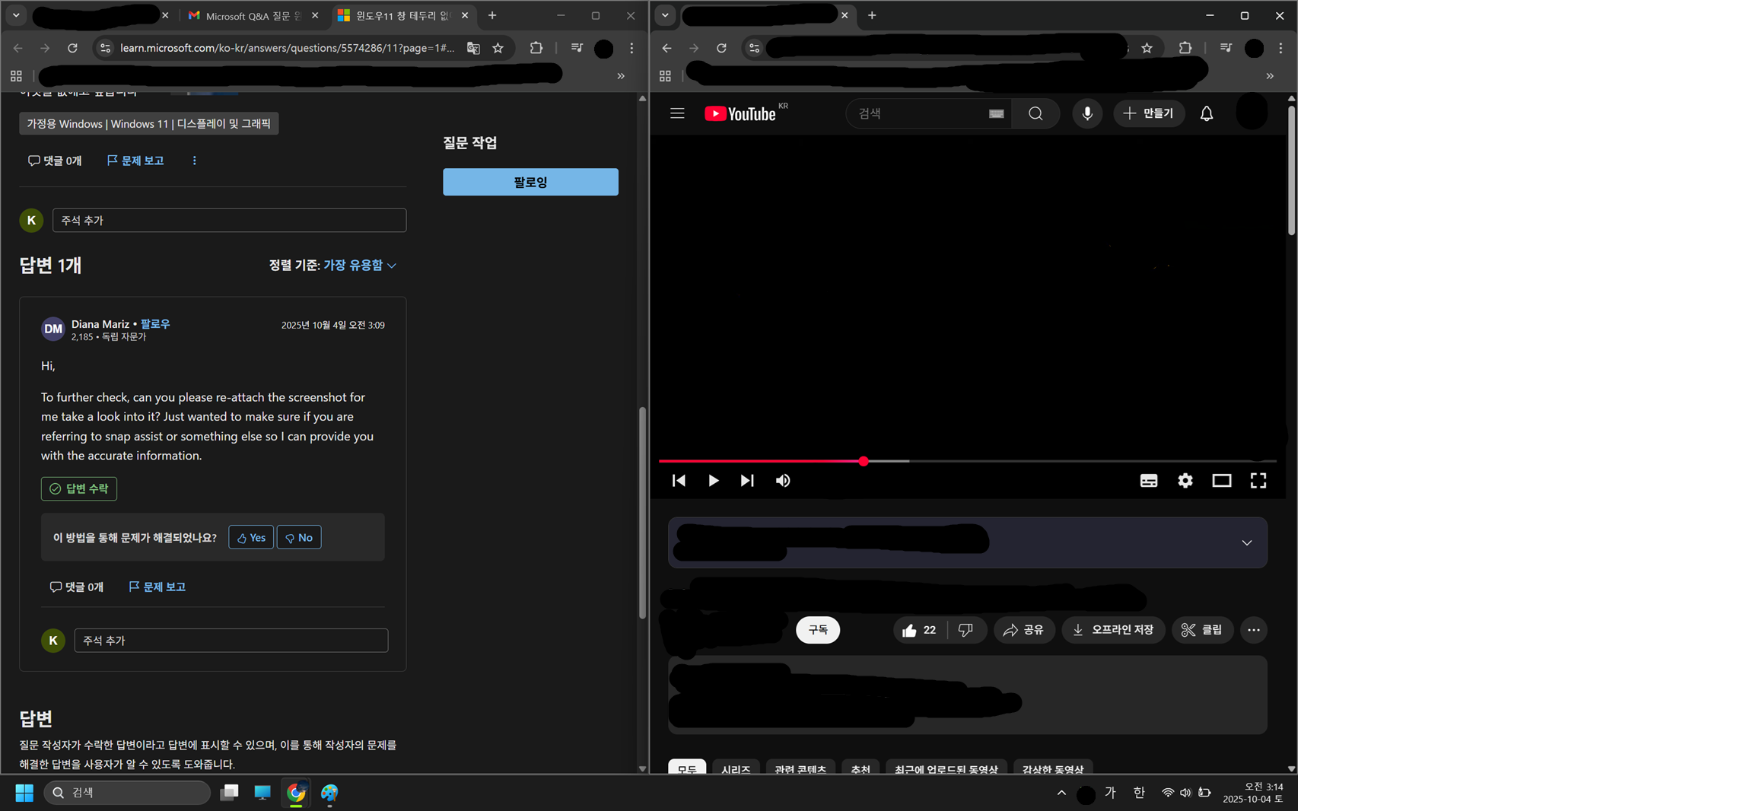Switch the player to theater mode
This screenshot has height=811, width=1759.
[x=1222, y=480]
